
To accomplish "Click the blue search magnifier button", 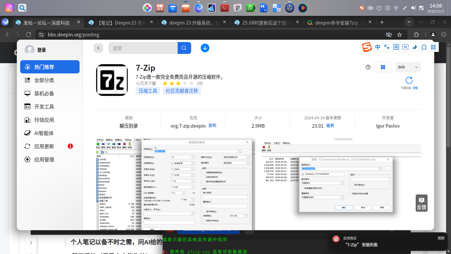I will coord(184,48).
